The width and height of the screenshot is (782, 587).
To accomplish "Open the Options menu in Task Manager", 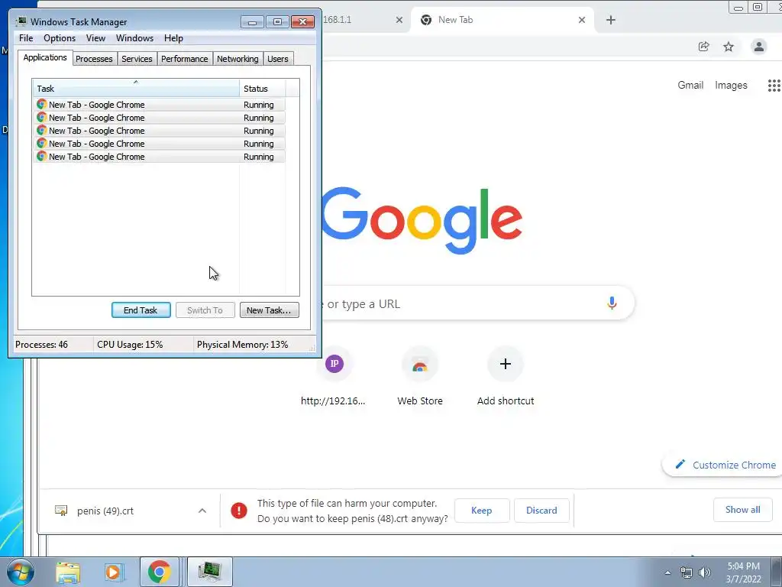I will pos(60,38).
